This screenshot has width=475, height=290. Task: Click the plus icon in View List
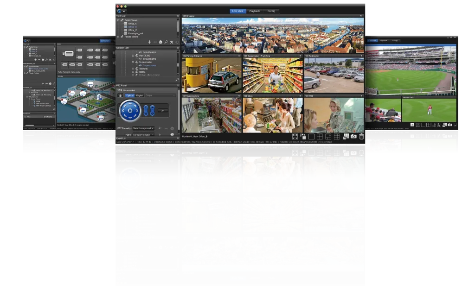[x=149, y=42]
